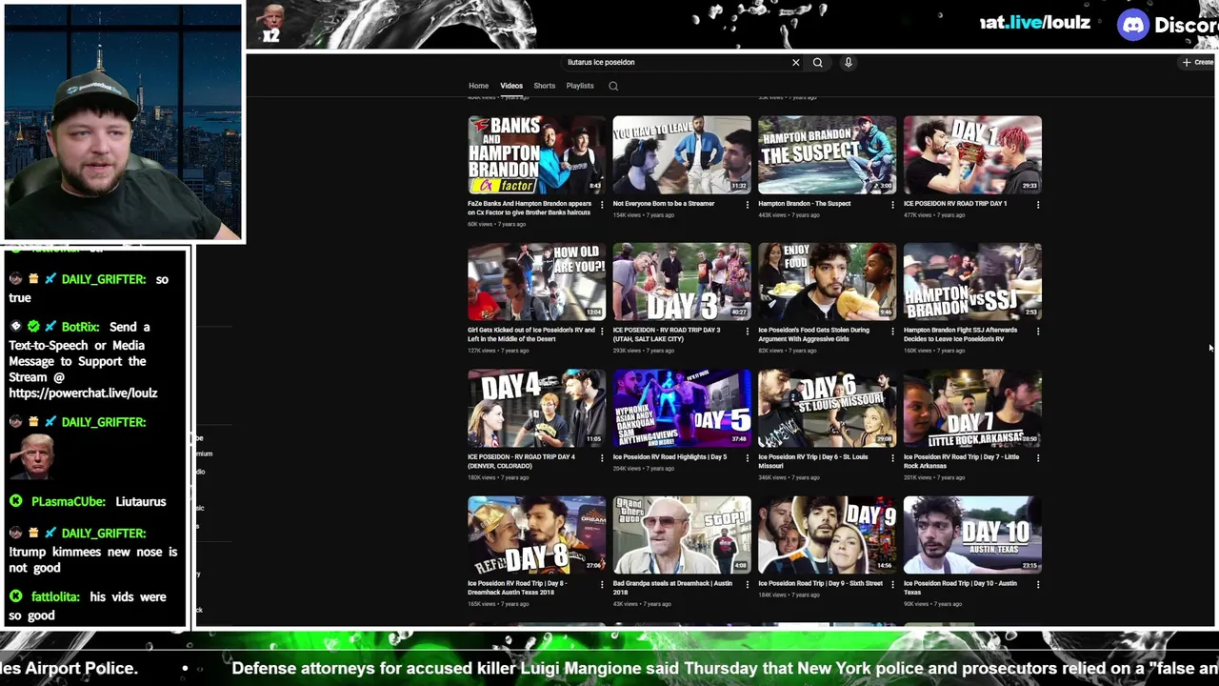Open options menu for Road Trip Day 3 Utah
The height and width of the screenshot is (686, 1219).
pyautogui.click(x=747, y=331)
